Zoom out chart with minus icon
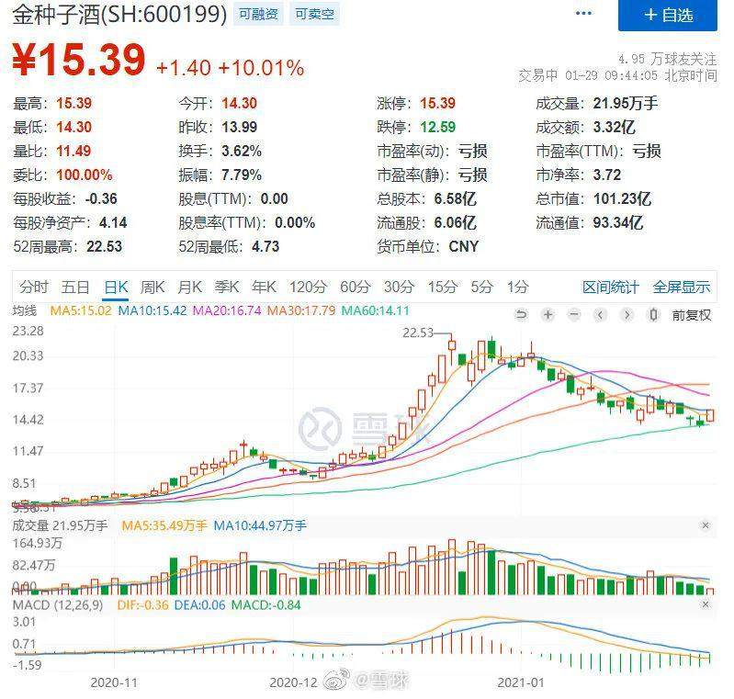The width and height of the screenshot is (734, 699). click(x=574, y=315)
